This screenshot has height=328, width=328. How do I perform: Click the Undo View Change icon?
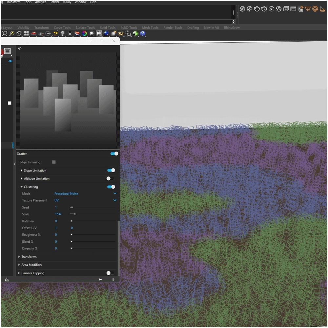click(19, 33)
